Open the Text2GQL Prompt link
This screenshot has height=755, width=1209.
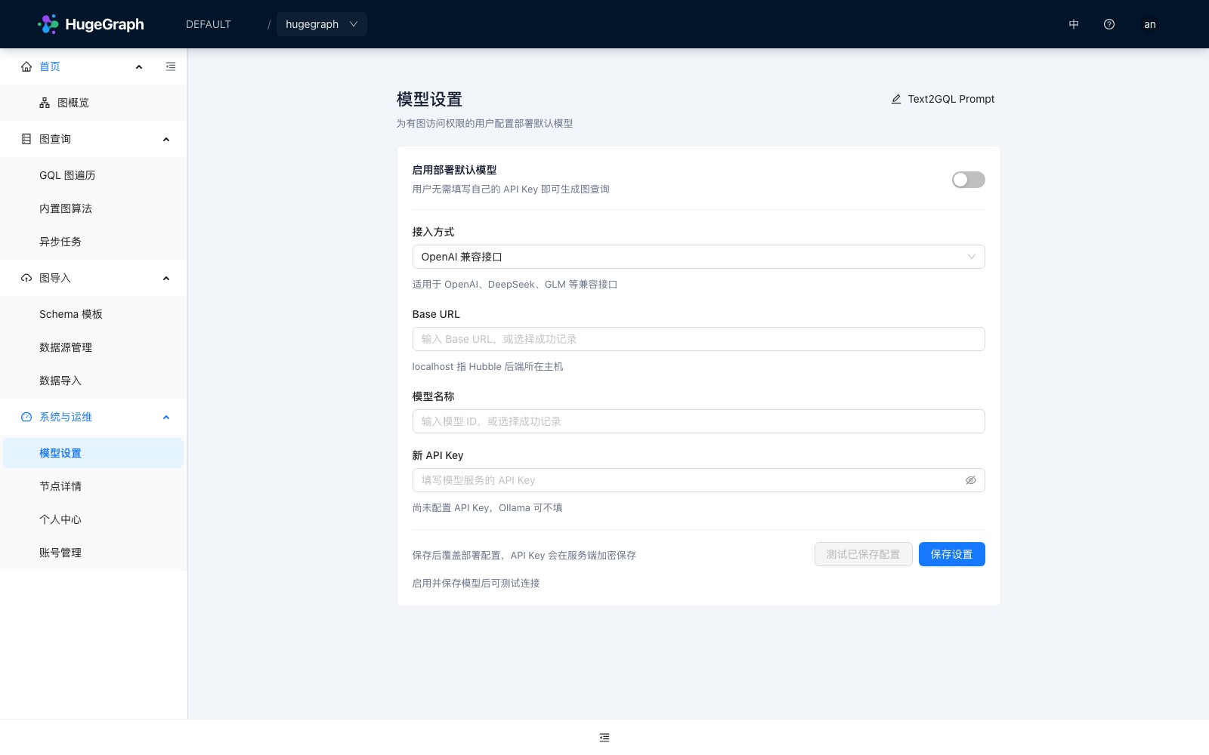click(943, 99)
